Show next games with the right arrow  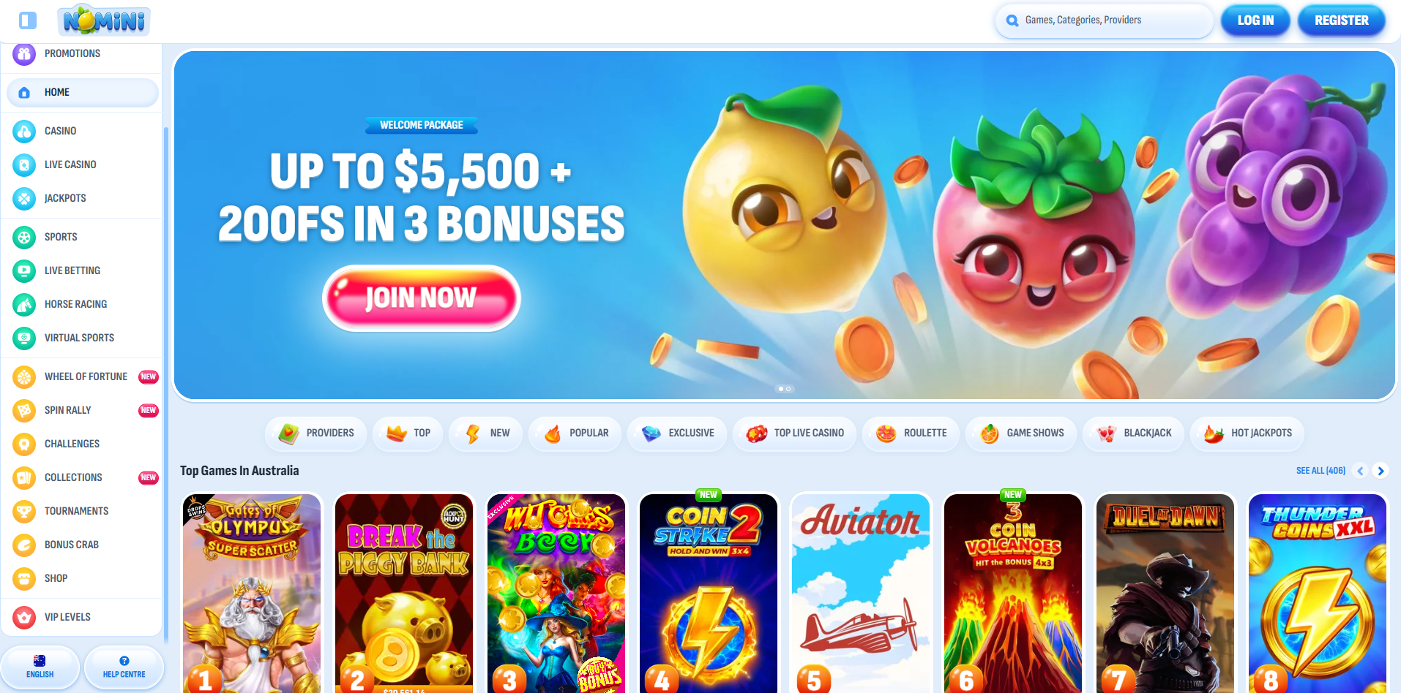pyautogui.click(x=1381, y=471)
